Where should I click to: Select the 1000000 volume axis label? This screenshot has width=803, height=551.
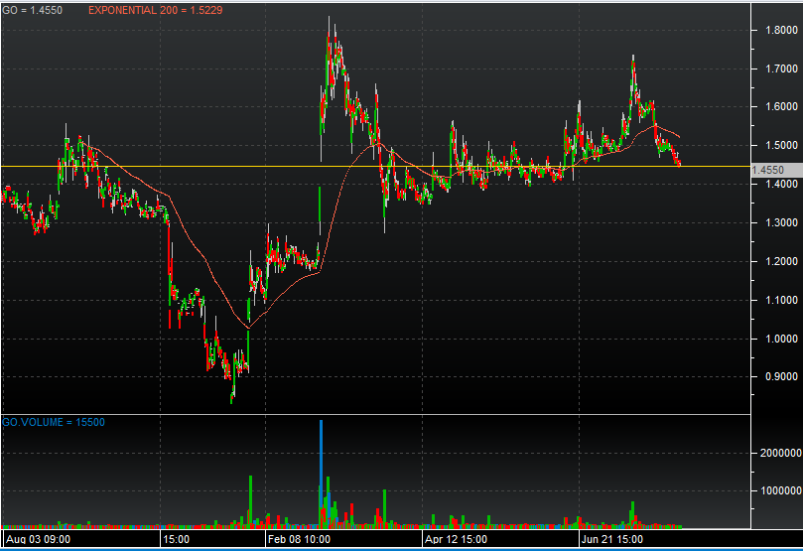[x=780, y=490]
